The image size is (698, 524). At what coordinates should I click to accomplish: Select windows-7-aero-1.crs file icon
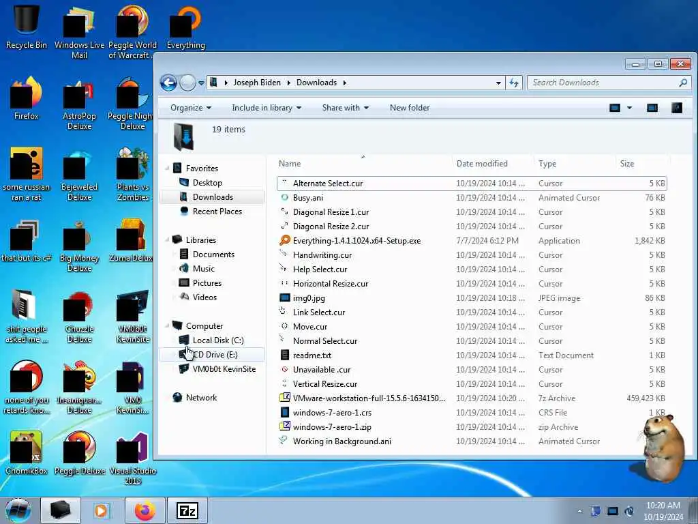pyautogui.click(x=285, y=412)
